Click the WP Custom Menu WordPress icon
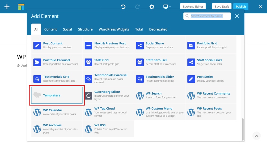The height and width of the screenshot is (148, 267). (140, 112)
